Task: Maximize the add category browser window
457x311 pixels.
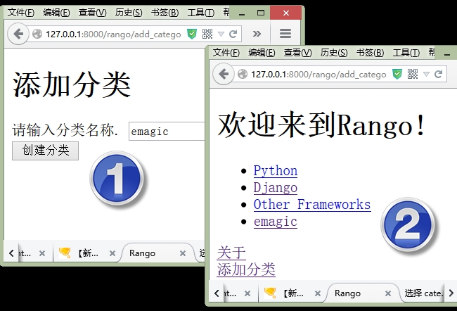Action: coord(261,13)
